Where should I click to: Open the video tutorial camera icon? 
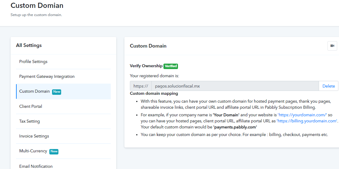coord(332,46)
